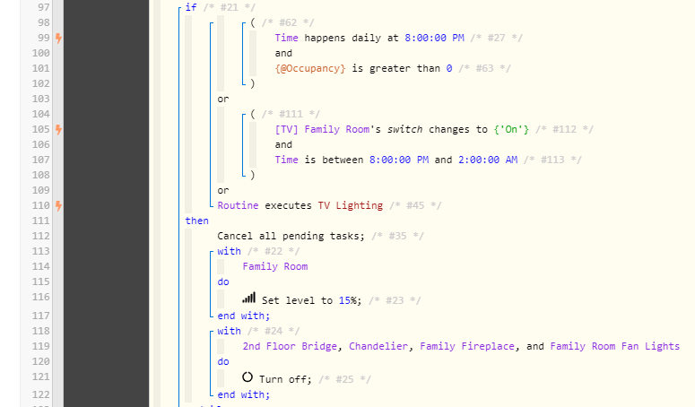Viewport: 695px width, 407px height.
Task: Click the value 0 after 'is greater than'
Action: (449, 69)
